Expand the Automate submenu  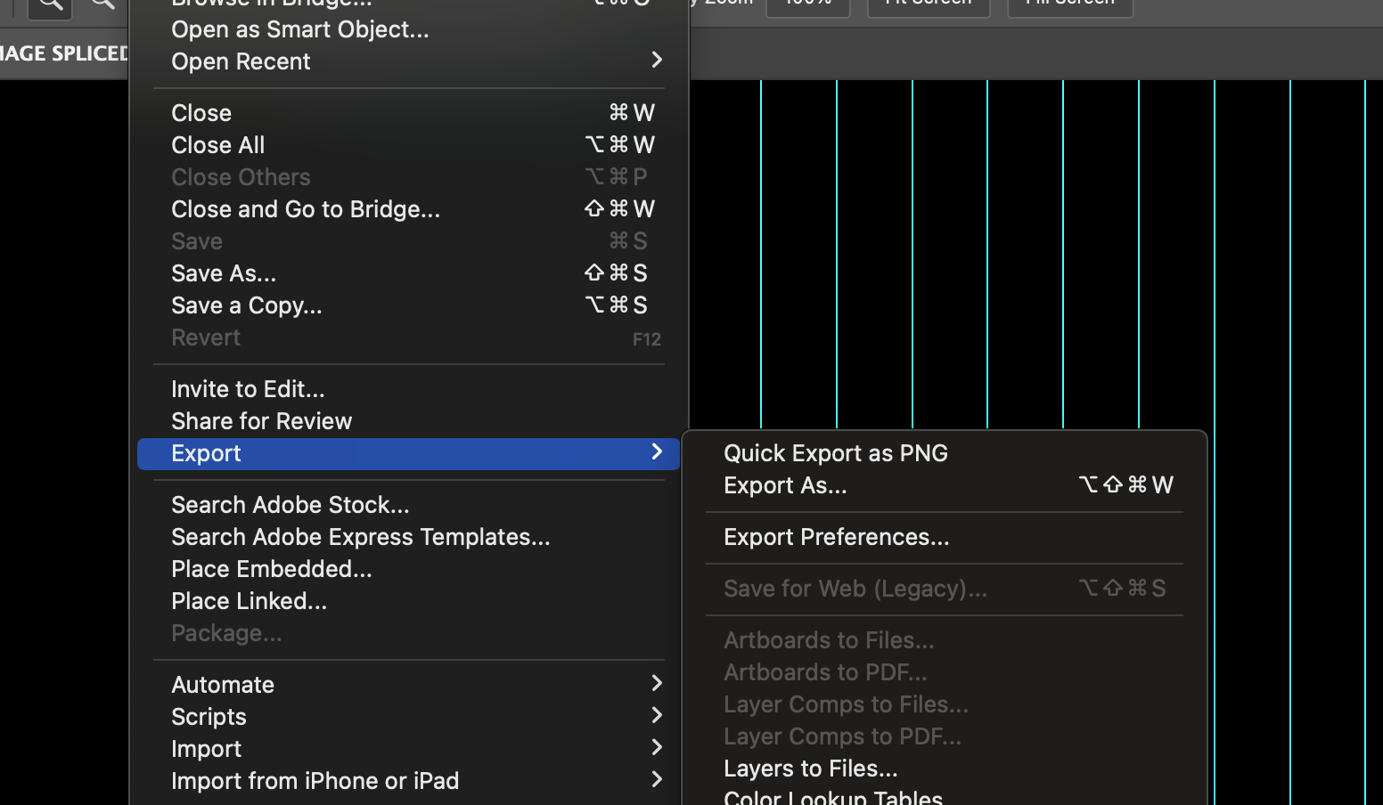223,684
